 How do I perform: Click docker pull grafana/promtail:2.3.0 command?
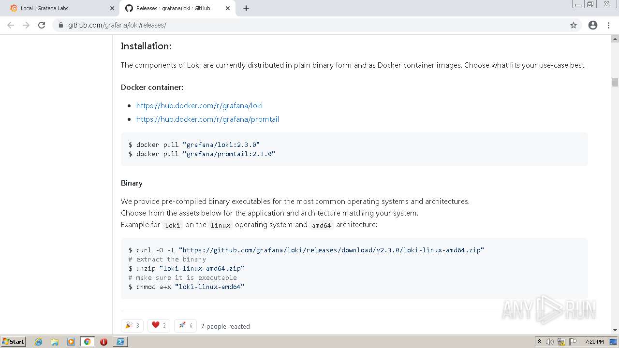coord(202,154)
